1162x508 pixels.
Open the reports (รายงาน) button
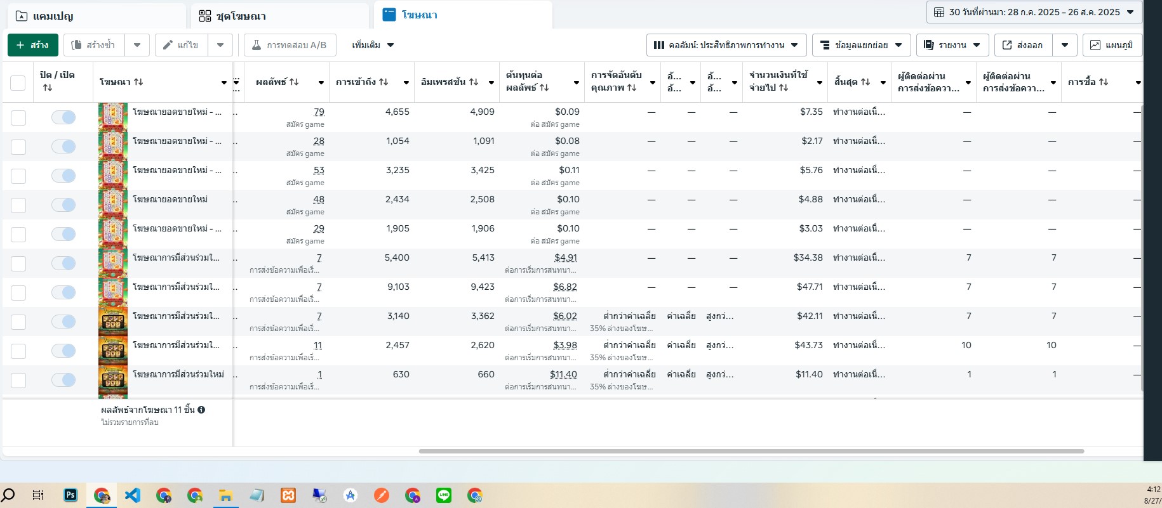(x=952, y=45)
